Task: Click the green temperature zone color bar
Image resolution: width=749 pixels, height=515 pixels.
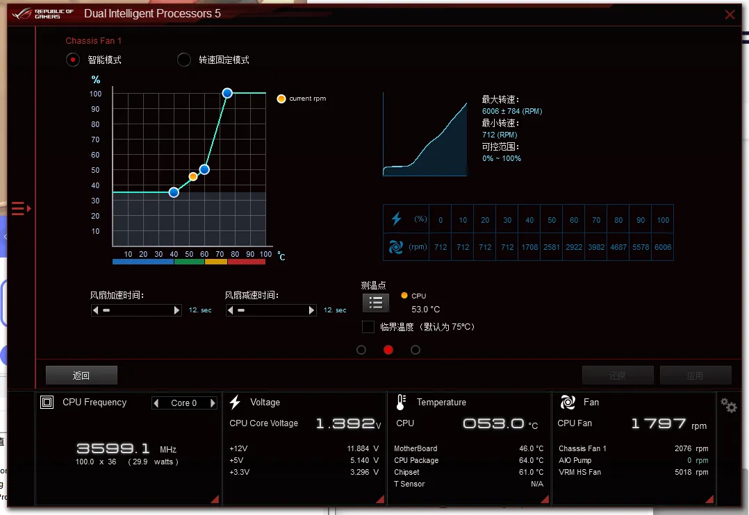Action: 189,262
